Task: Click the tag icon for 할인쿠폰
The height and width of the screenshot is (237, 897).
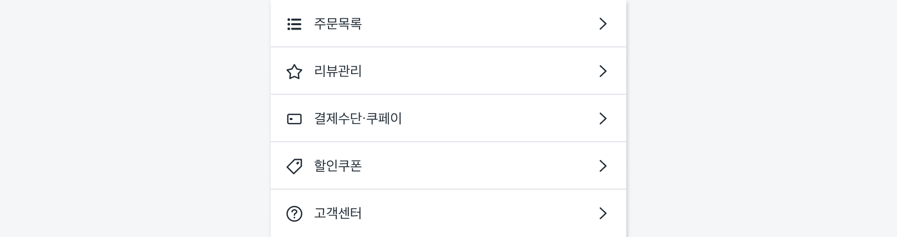Action: click(294, 166)
